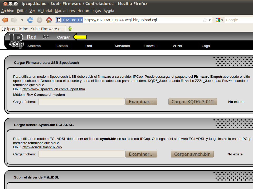This screenshot has width=253, height=189.
Task: Click the IPCop logo
Action: click(x=16, y=41)
